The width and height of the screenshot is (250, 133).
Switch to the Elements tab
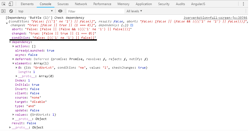[x=27, y=4]
